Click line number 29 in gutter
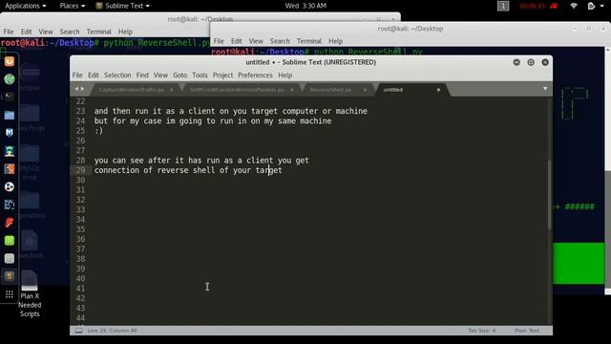Viewport: 611px width, 344px height. (x=80, y=170)
